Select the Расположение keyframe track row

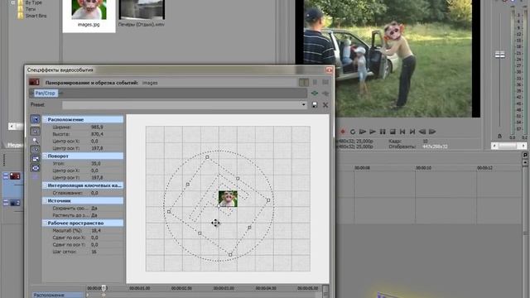coord(57,295)
